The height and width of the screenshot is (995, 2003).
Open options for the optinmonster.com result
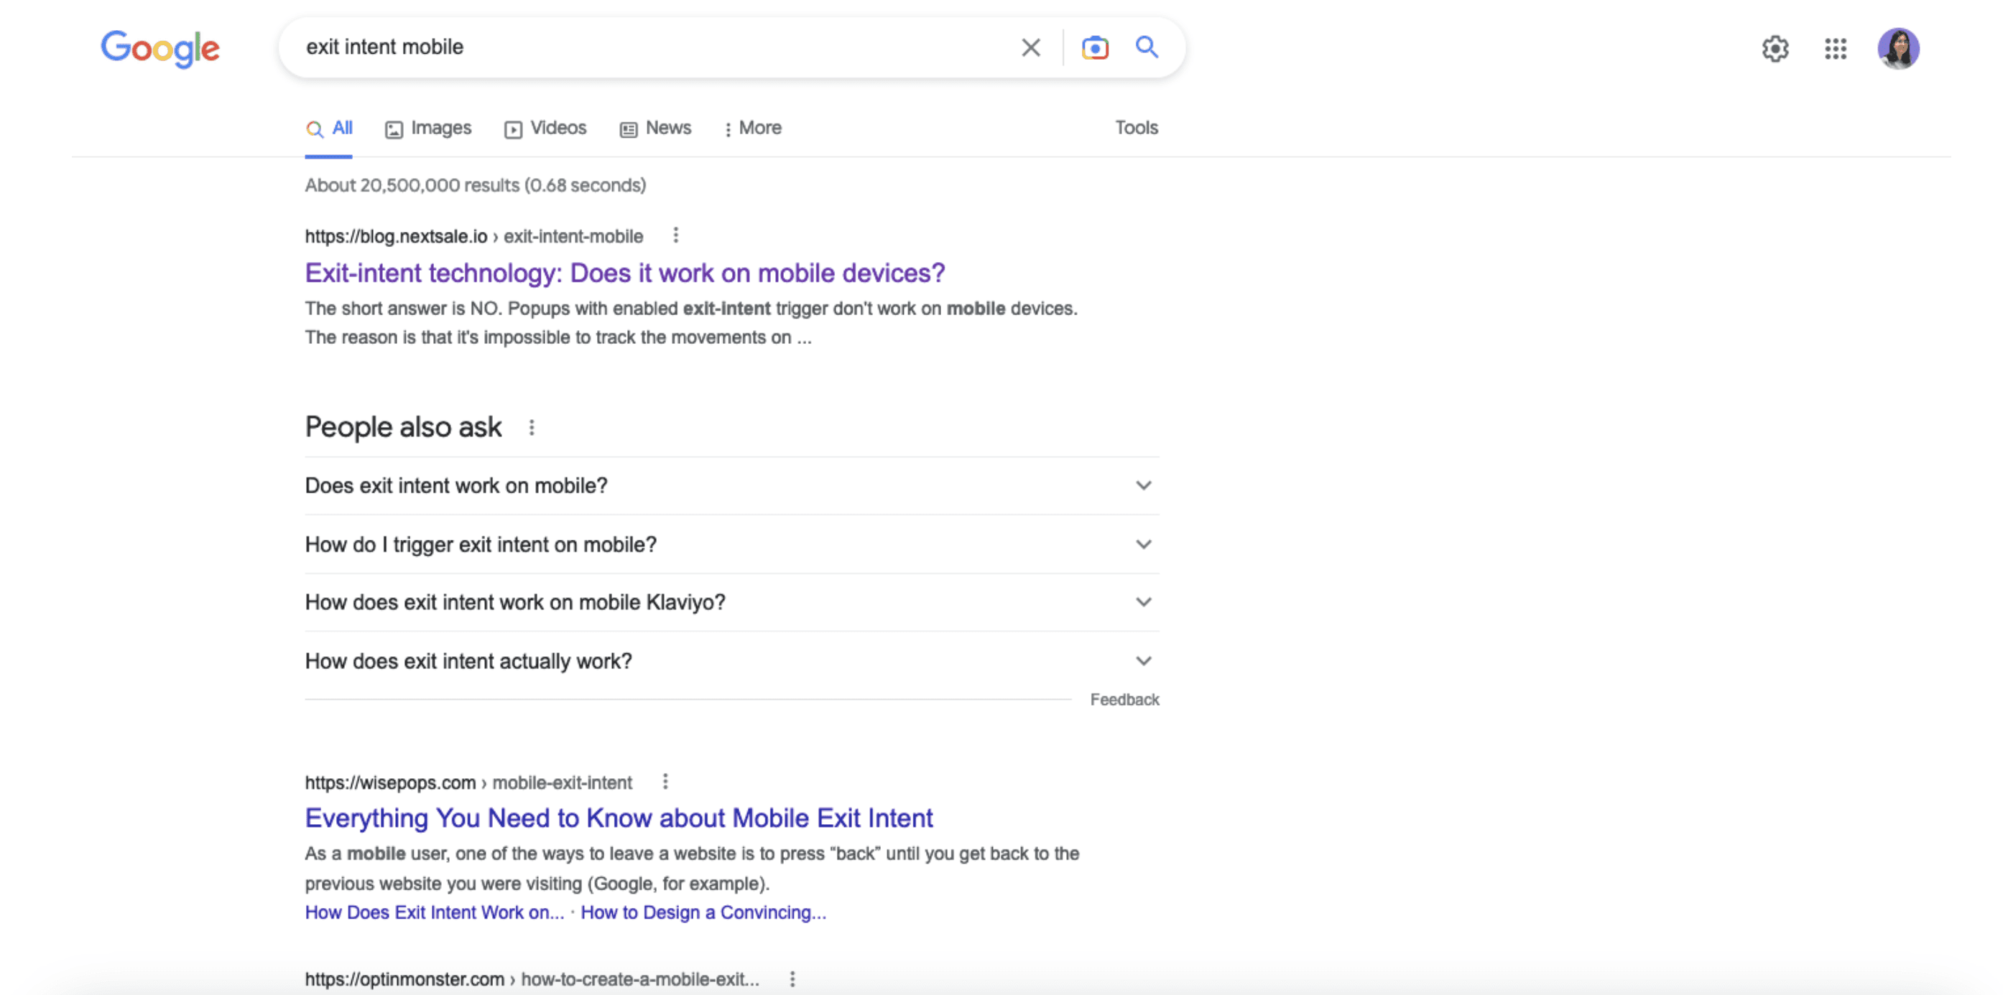[793, 978]
